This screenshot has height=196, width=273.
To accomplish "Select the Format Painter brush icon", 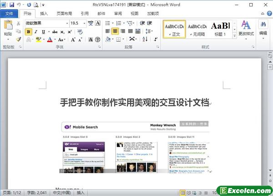I will pos(18,40).
